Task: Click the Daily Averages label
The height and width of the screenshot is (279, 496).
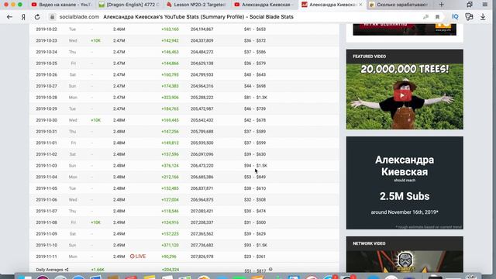Action: pyautogui.click(x=50, y=270)
